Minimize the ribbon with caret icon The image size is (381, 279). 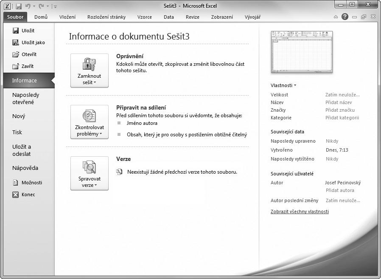336,17
